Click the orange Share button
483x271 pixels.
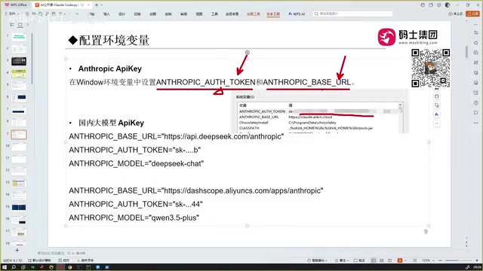[473, 14]
